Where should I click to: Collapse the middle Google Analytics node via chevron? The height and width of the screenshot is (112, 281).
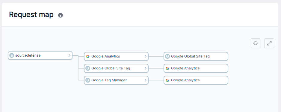[x=146, y=56]
